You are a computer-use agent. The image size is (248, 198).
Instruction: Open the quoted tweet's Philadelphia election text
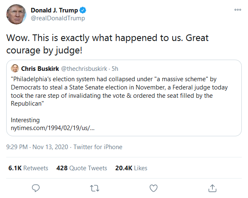pos(119,91)
